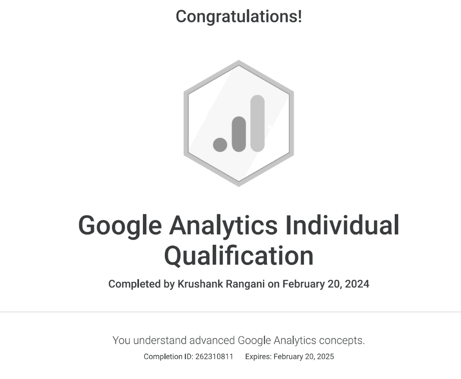Click the Expires label

click(x=258, y=357)
